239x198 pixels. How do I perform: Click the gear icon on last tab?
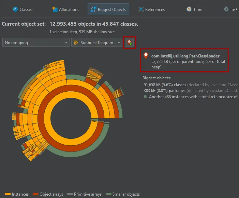click(226, 9)
